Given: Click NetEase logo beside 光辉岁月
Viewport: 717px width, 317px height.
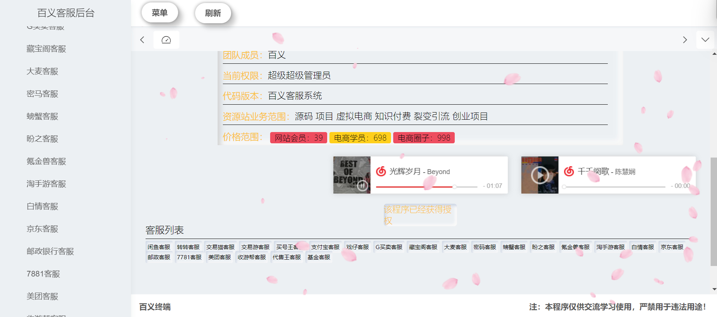Looking at the screenshot, I should pos(381,171).
